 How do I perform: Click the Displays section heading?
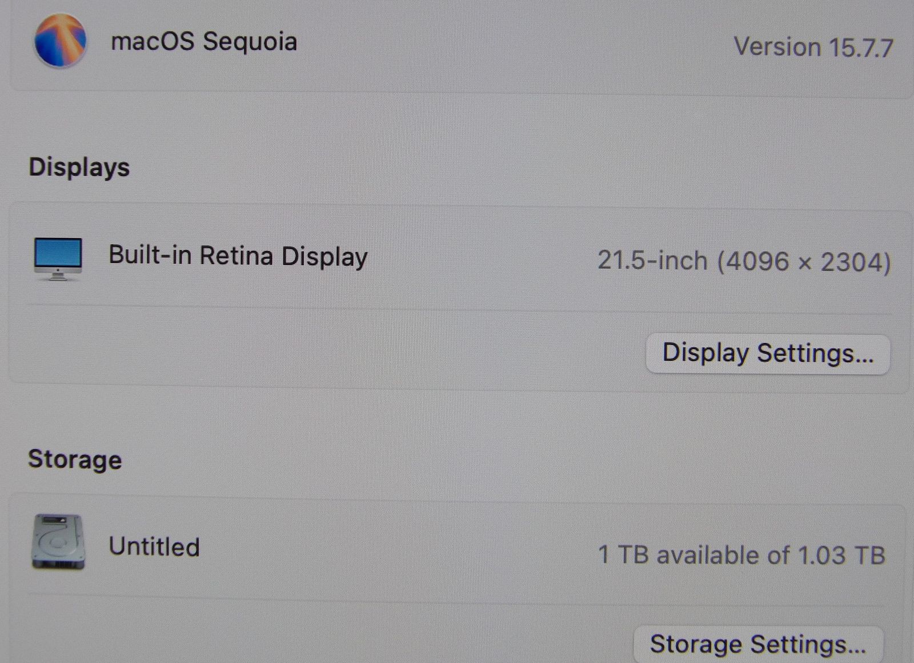(79, 167)
